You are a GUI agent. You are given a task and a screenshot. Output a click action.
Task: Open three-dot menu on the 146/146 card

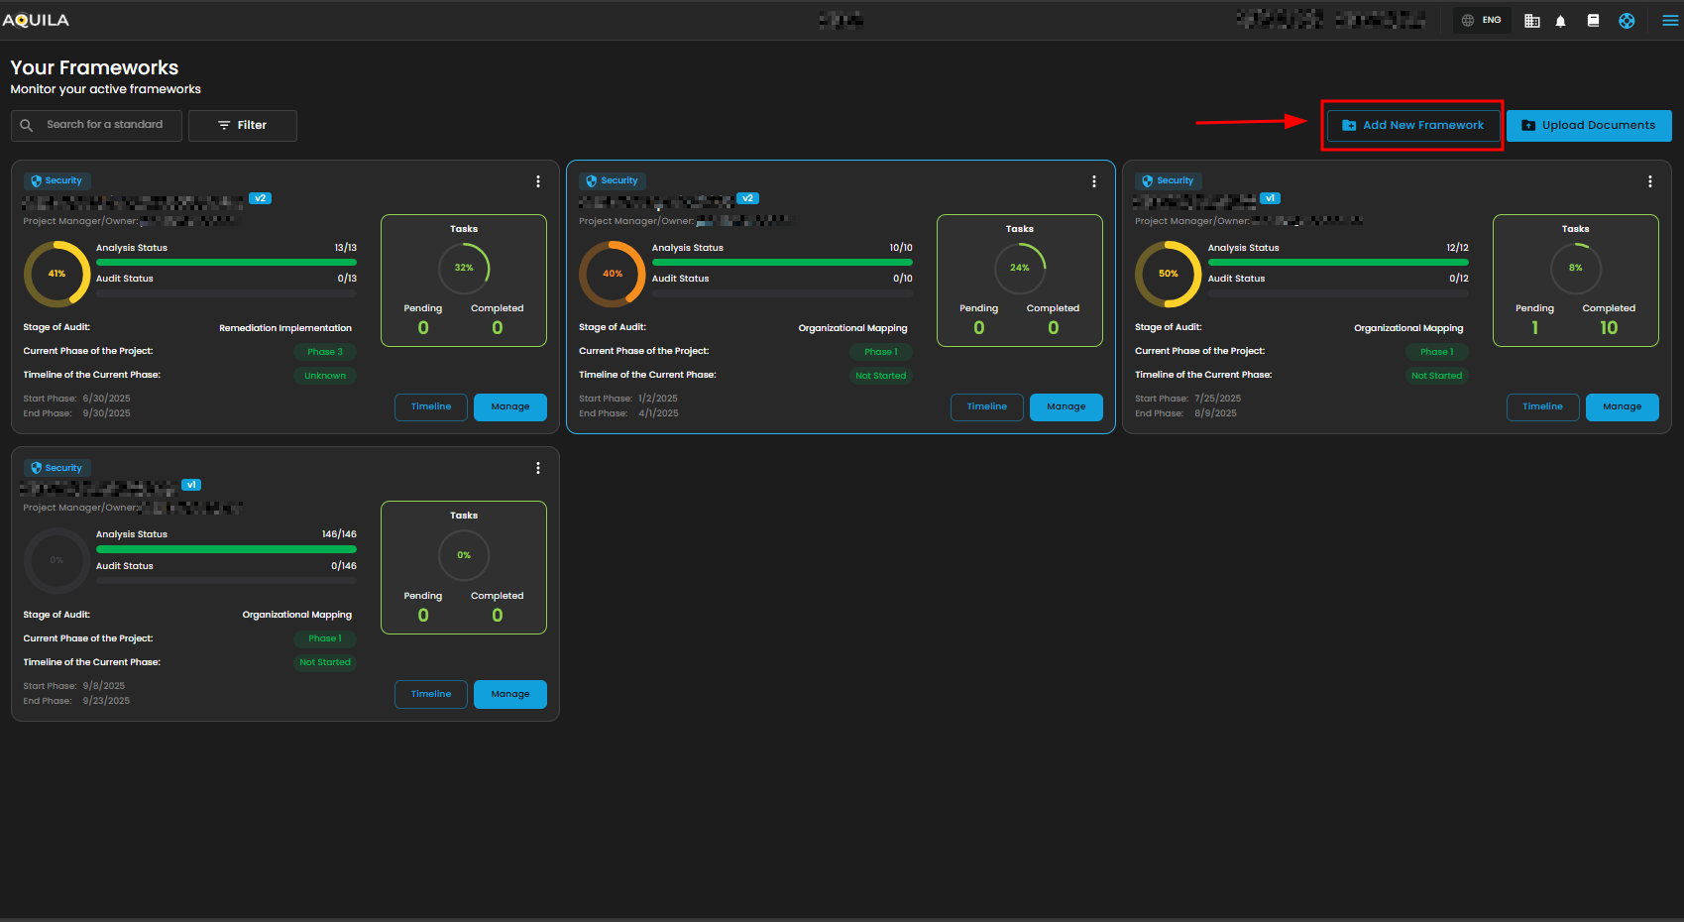538,468
